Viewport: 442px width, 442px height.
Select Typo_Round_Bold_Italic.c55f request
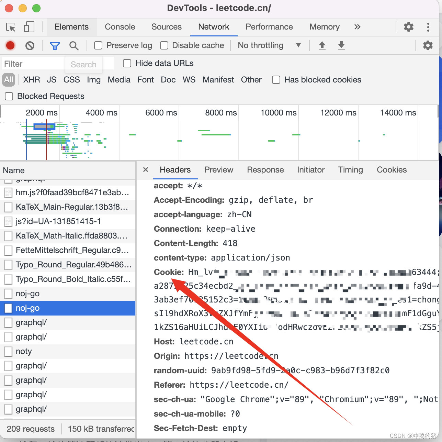pos(68,279)
